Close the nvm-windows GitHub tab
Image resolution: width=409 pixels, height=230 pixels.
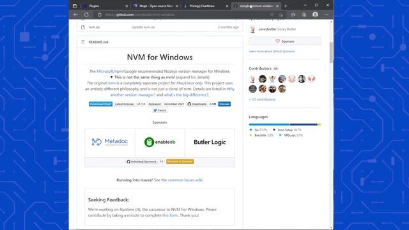277,6
